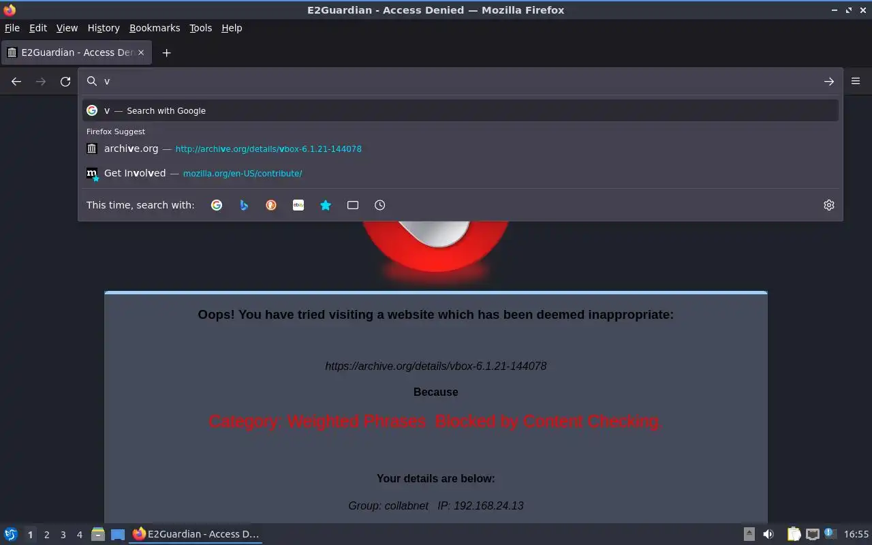Screen dimensions: 872x545
Task: Switch to workspace 2
Action: [x=46, y=535]
